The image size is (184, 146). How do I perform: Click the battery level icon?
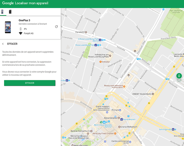point(21,29)
